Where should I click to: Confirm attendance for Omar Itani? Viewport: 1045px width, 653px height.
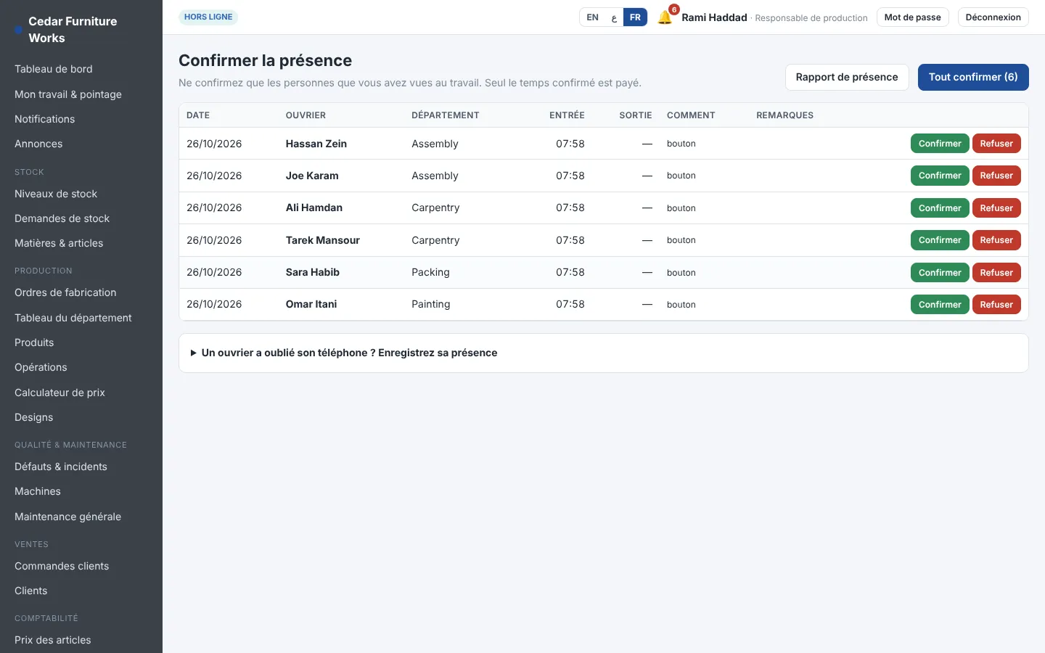(x=940, y=305)
